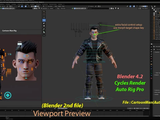The height and width of the screenshot is (120, 160).
Task: Switch to the Animation workspace tab
Action: click(x=32, y=4)
